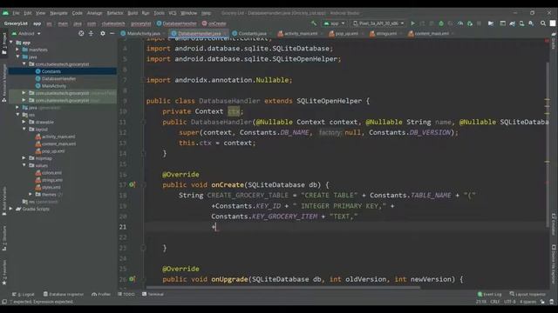Open the Terminal tool window button
The width and height of the screenshot is (558, 313).
tap(153, 294)
